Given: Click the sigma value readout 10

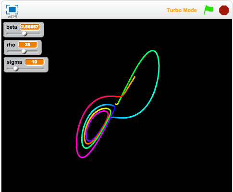Looking at the screenshot, I should 35,62.
